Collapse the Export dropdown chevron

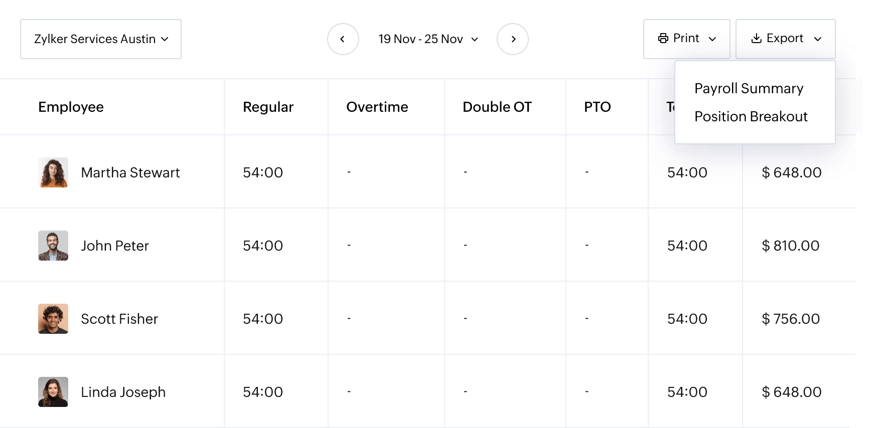pyautogui.click(x=817, y=39)
